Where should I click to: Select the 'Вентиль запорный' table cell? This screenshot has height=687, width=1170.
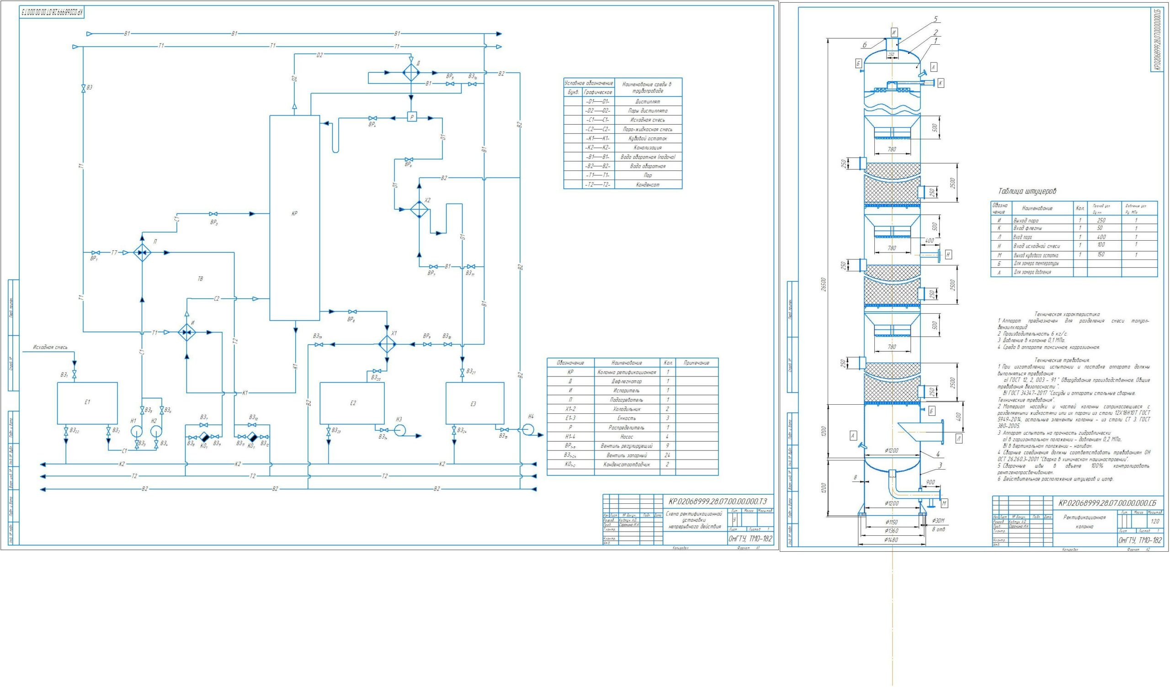[627, 455]
